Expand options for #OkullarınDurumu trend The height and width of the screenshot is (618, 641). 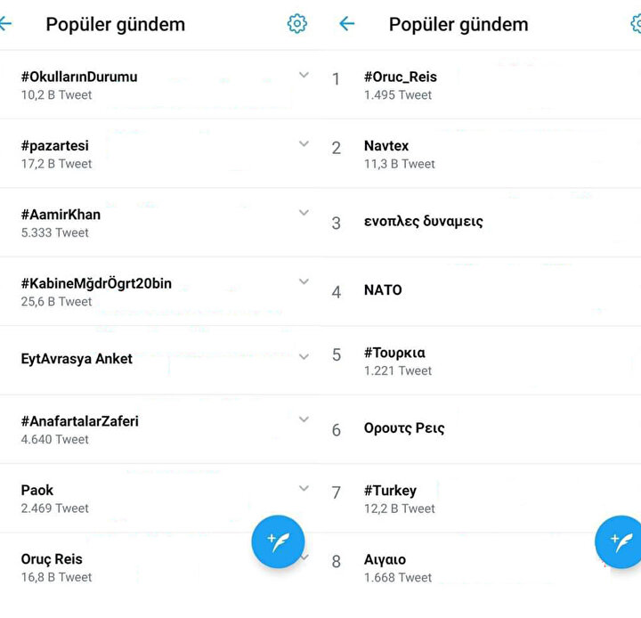point(304,76)
